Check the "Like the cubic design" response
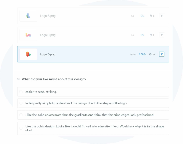Image resolution: width=183 pixels, height=144 pixels. [21, 128]
